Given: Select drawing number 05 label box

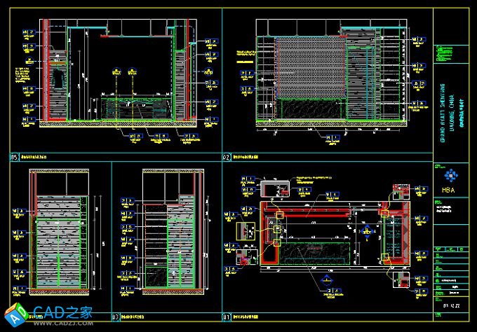Looking at the screenshot, I should 13,158.
